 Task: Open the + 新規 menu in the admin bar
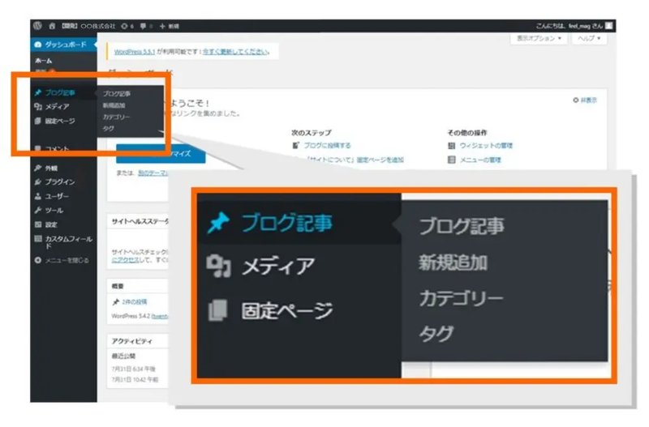click(x=170, y=26)
